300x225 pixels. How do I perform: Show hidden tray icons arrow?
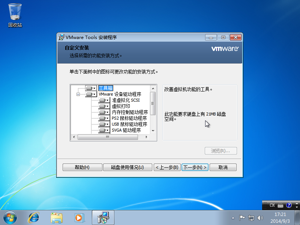pos(233,218)
